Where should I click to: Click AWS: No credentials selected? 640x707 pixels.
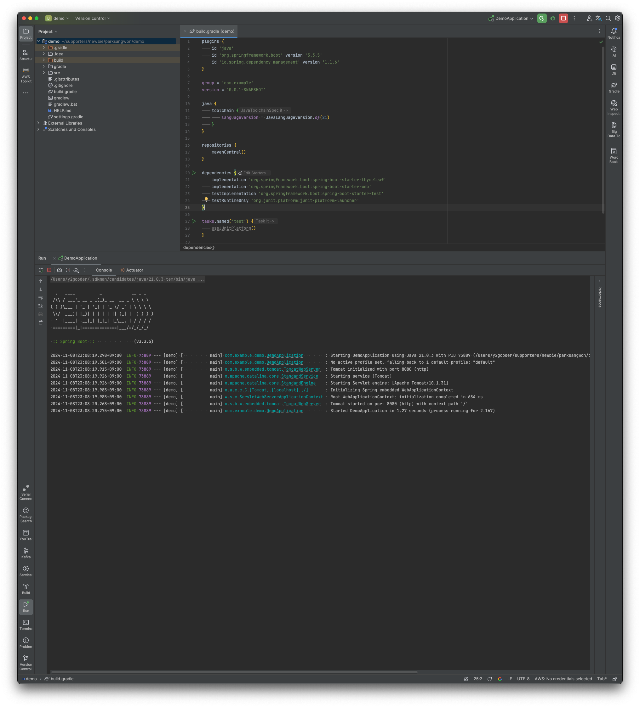[563, 679]
